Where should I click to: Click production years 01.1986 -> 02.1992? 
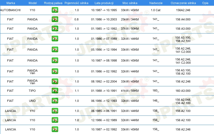(104, 71)
